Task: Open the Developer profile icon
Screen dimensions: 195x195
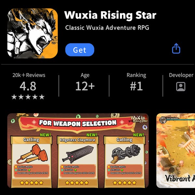Action: pos(181,86)
